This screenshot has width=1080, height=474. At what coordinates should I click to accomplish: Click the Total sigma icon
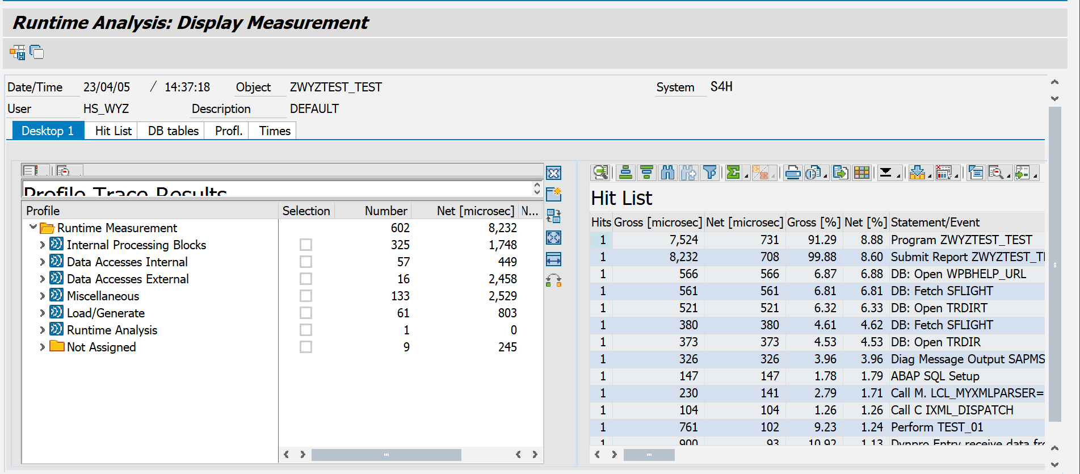734,173
